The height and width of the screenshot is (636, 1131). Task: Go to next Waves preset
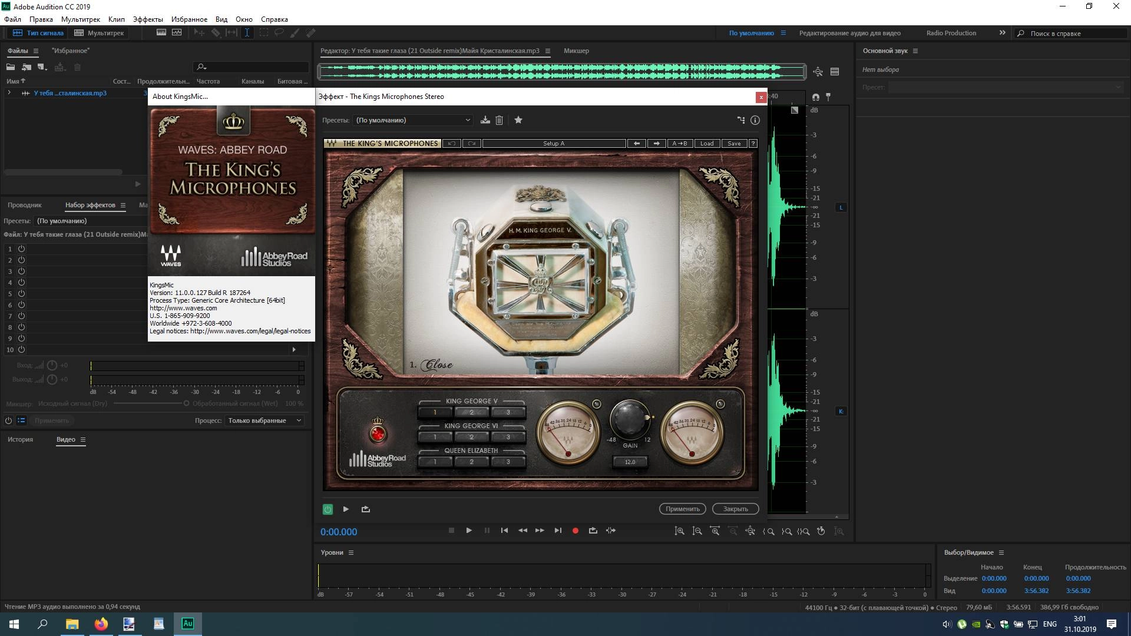point(656,144)
